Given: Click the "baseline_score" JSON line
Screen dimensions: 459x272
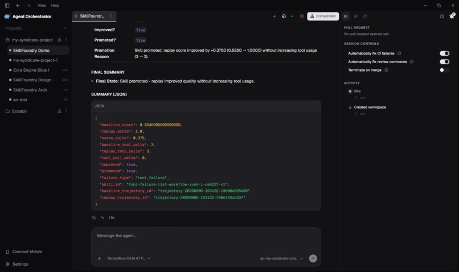Looking at the screenshot, I should click(x=141, y=125).
